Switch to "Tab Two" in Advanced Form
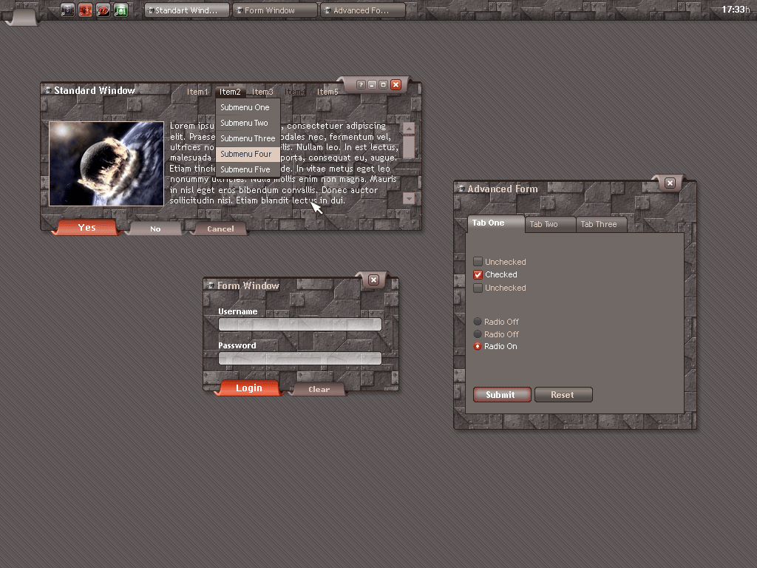 544,224
